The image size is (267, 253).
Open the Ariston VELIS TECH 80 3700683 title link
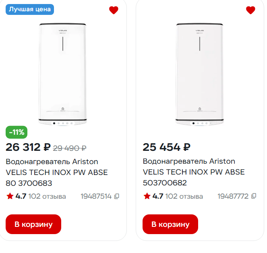pyautogui.click(x=57, y=172)
